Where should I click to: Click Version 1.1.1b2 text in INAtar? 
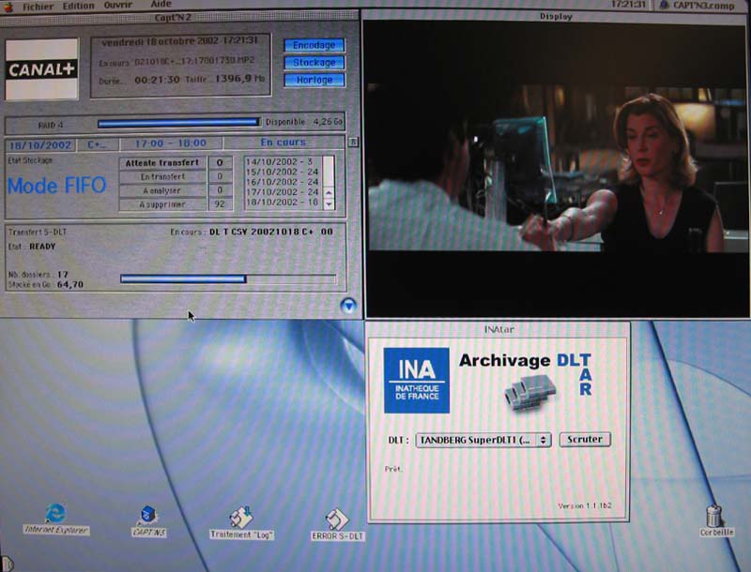(x=585, y=505)
